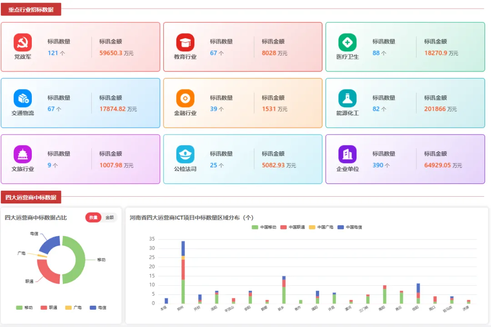Viewport: 491px width, 327px height.
Task: Click 党政军 amount 59650.3 万元
Action: 116,53
